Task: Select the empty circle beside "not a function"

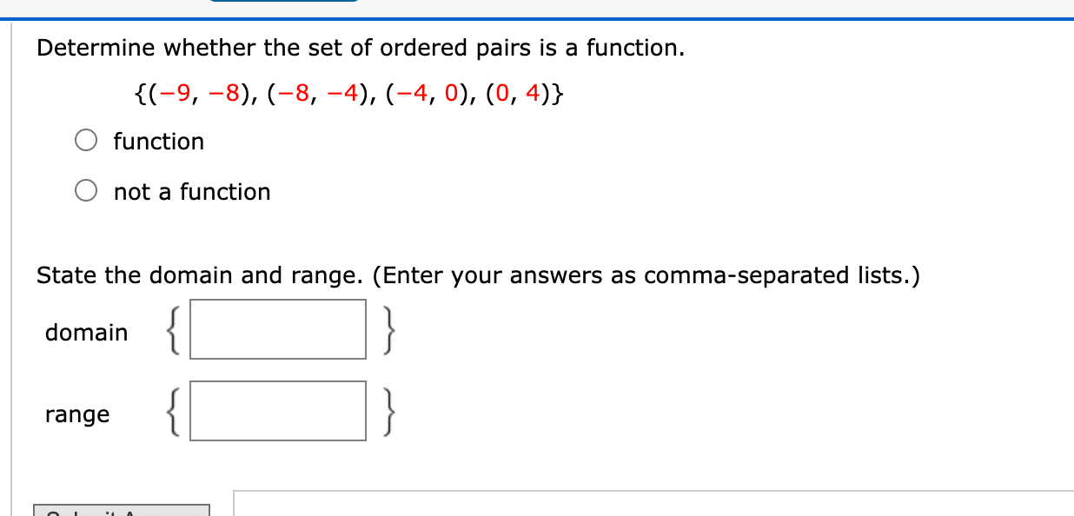Action: pyautogui.click(x=86, y=189)
